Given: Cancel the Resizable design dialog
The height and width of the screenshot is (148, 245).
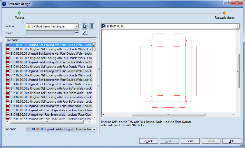Looking at the screenshot, I should pyautogui.click(x=211, y=141).
